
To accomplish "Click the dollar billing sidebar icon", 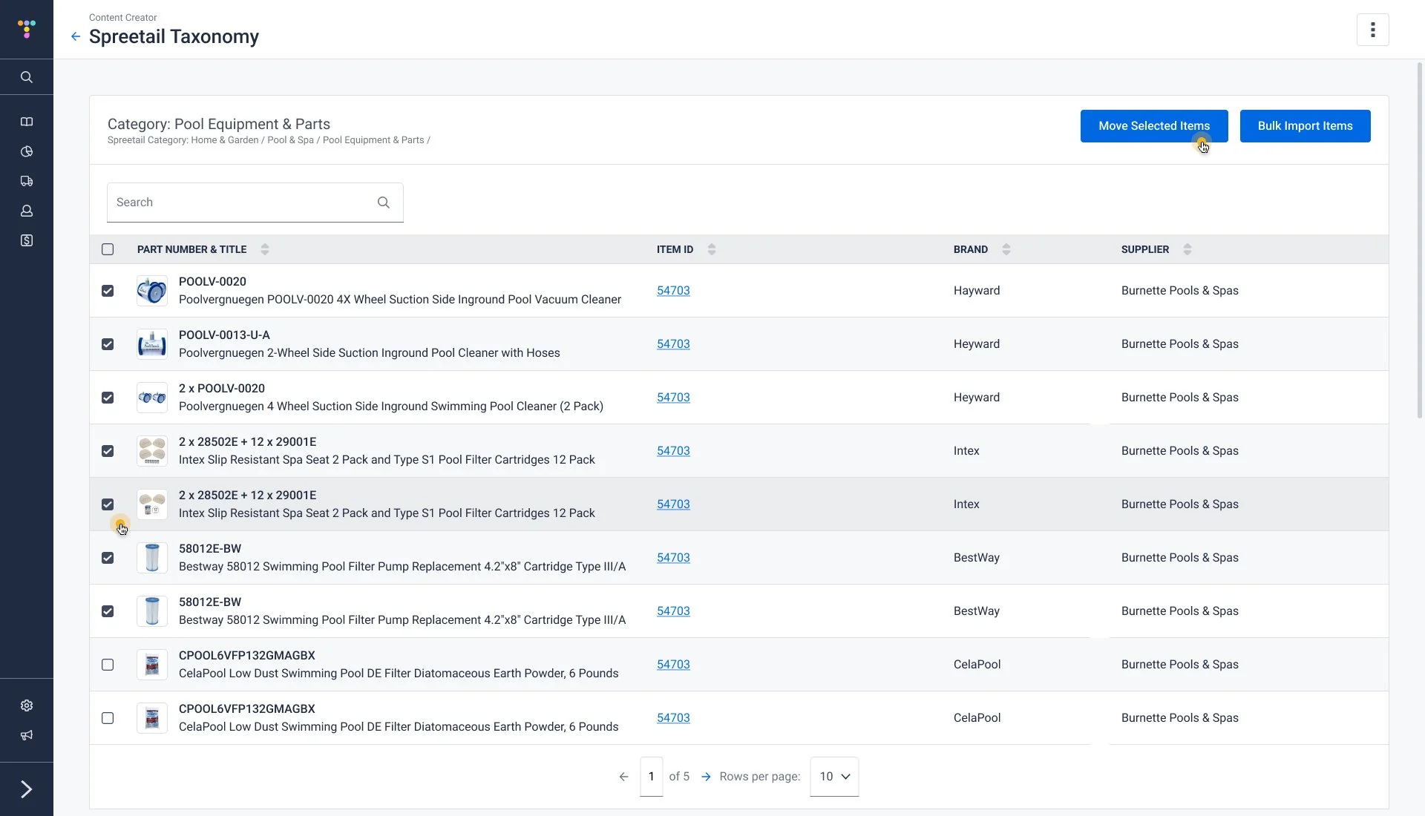I will click(27, 240).
